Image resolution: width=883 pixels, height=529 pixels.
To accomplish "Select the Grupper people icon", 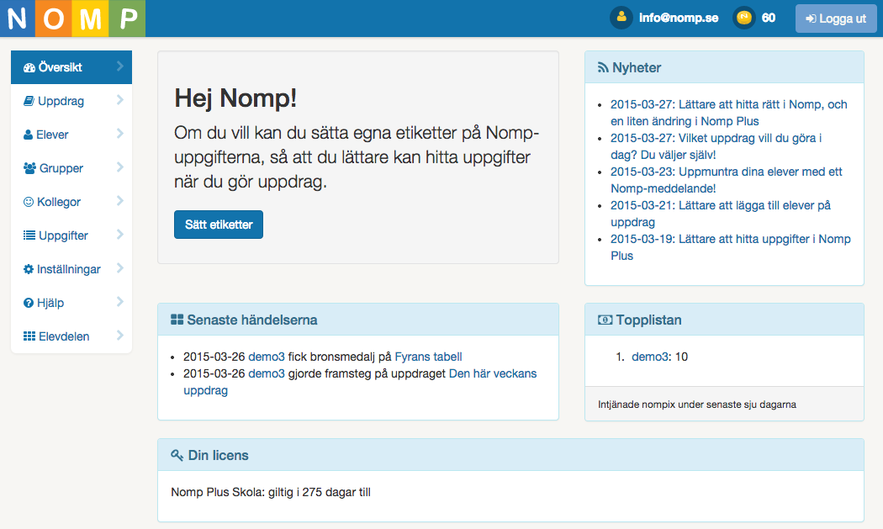I will [28, 167].
